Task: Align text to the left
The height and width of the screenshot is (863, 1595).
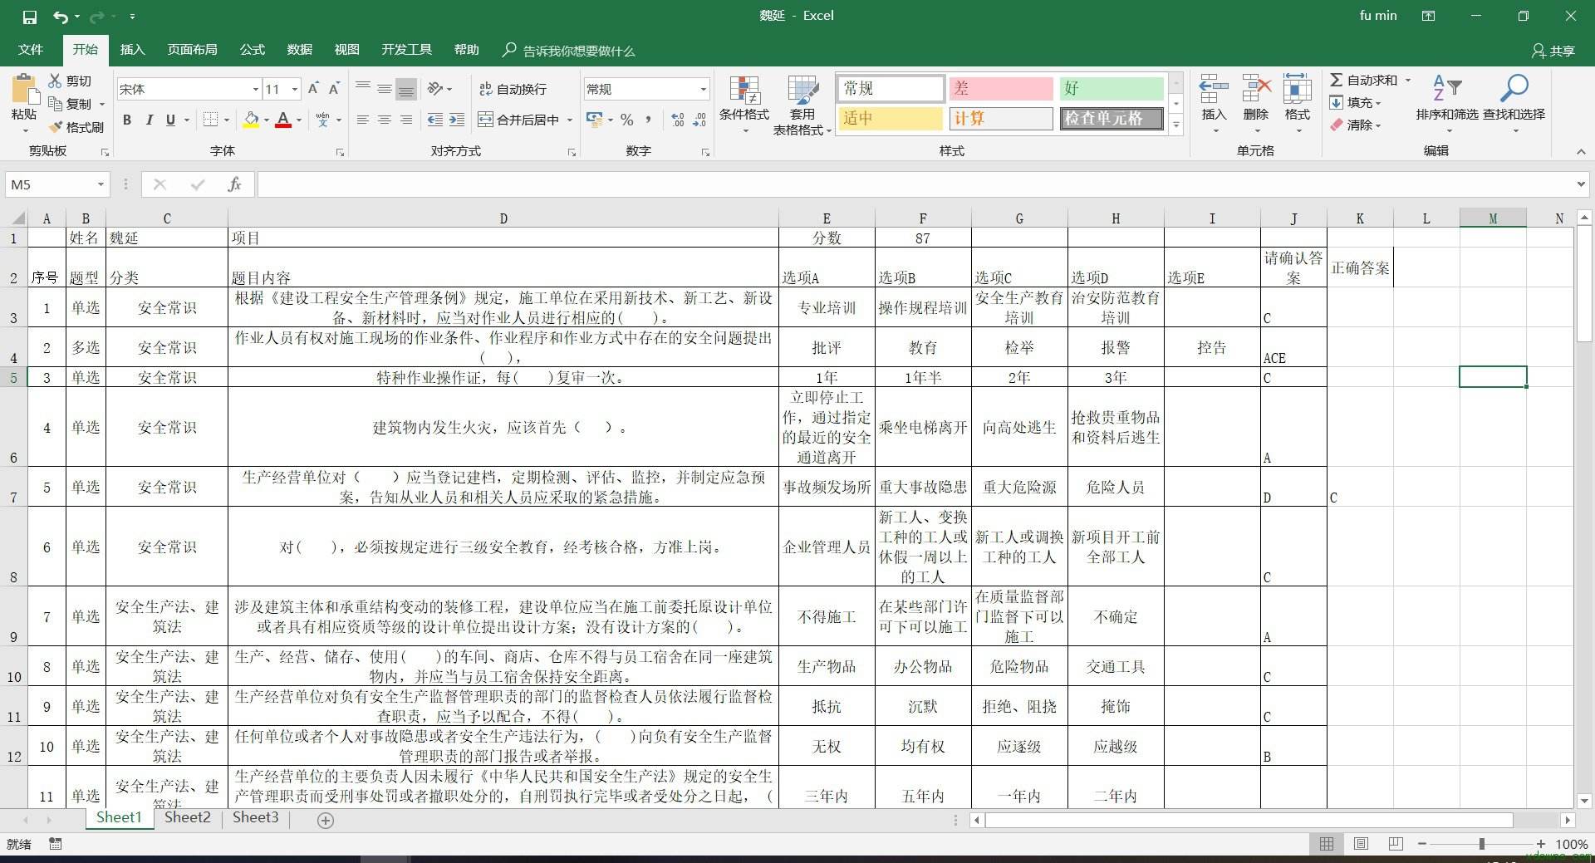Action: (363, 120)
